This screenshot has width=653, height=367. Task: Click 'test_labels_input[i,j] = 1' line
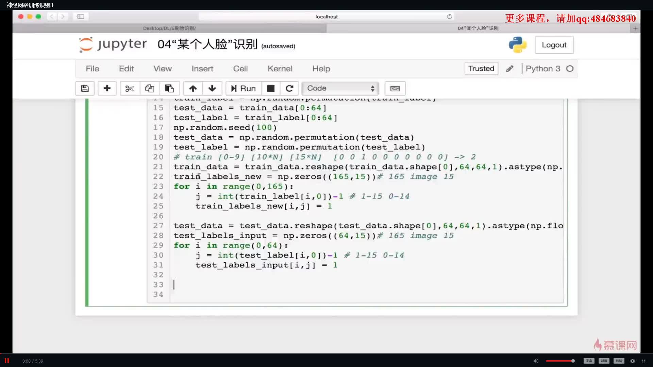(x=266, y=265)
